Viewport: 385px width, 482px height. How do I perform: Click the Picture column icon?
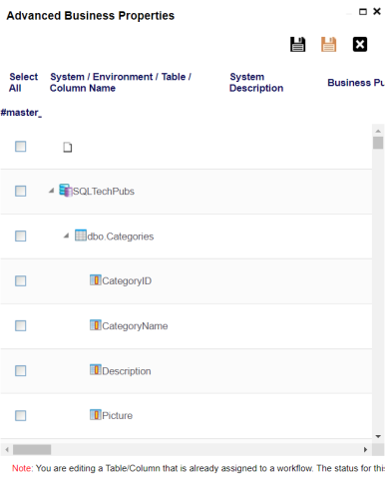[96, 415]
